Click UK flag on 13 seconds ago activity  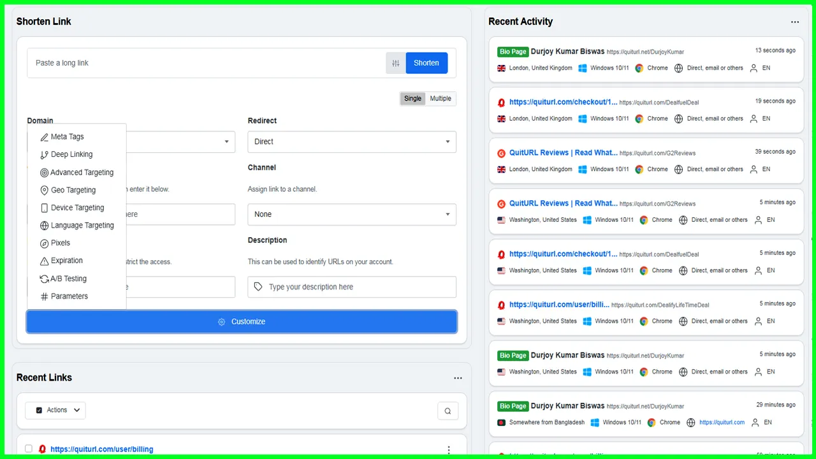point(501,68)
